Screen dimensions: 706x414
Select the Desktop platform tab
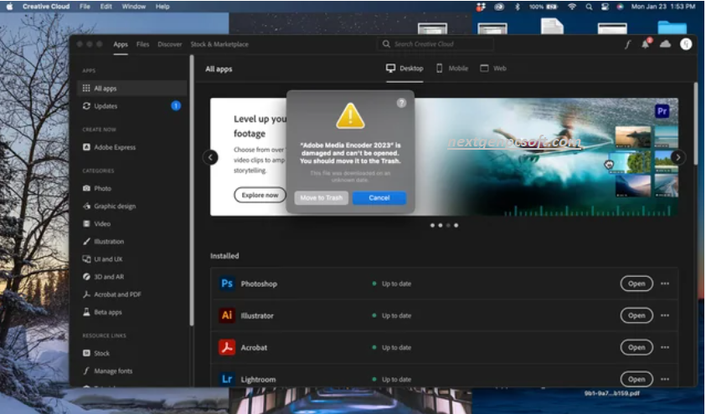[x=405, y=69]
